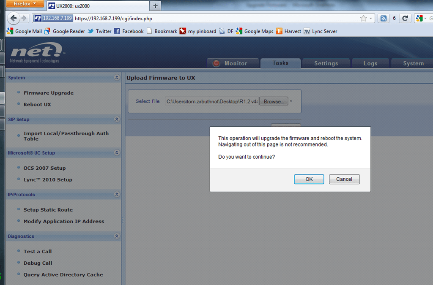Open the Reboot UX link
The width and height of the screenshot is (433, 285).
click(37, 104)
